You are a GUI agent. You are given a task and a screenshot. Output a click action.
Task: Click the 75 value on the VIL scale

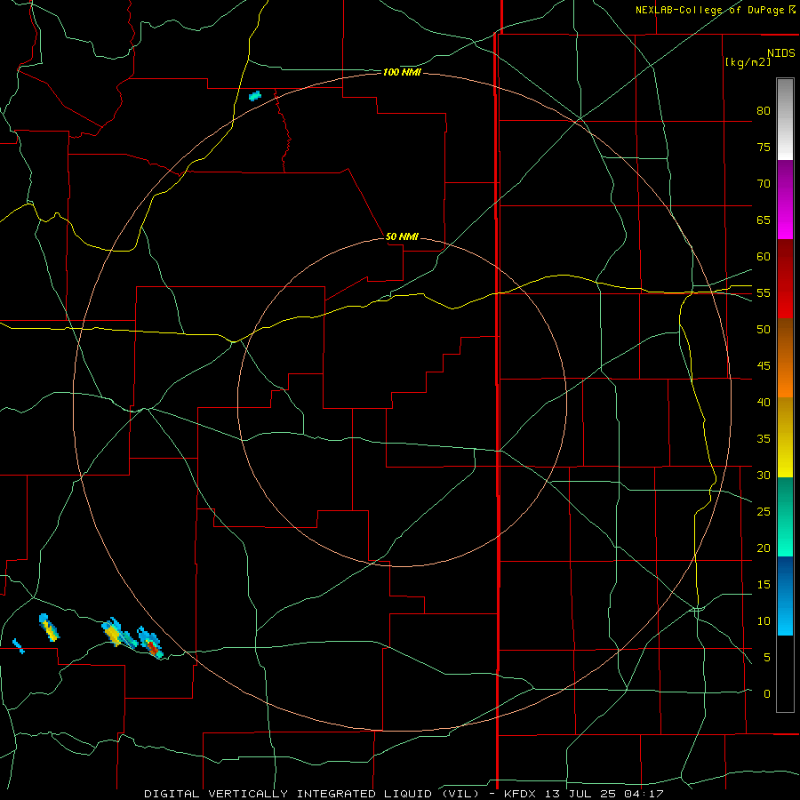[764, 148]
